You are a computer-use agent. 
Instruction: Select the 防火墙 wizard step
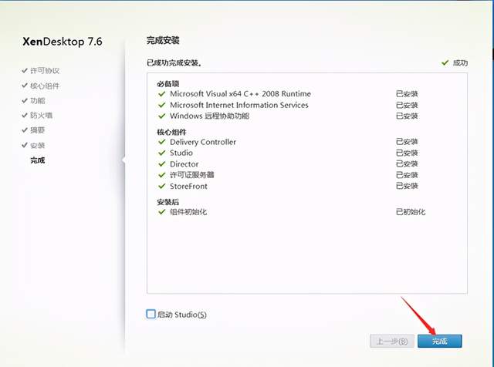point(41,115)
